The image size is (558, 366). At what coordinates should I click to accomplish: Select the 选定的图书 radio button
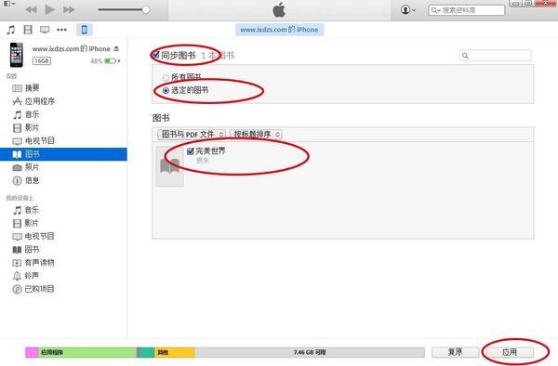click(166, 91)
